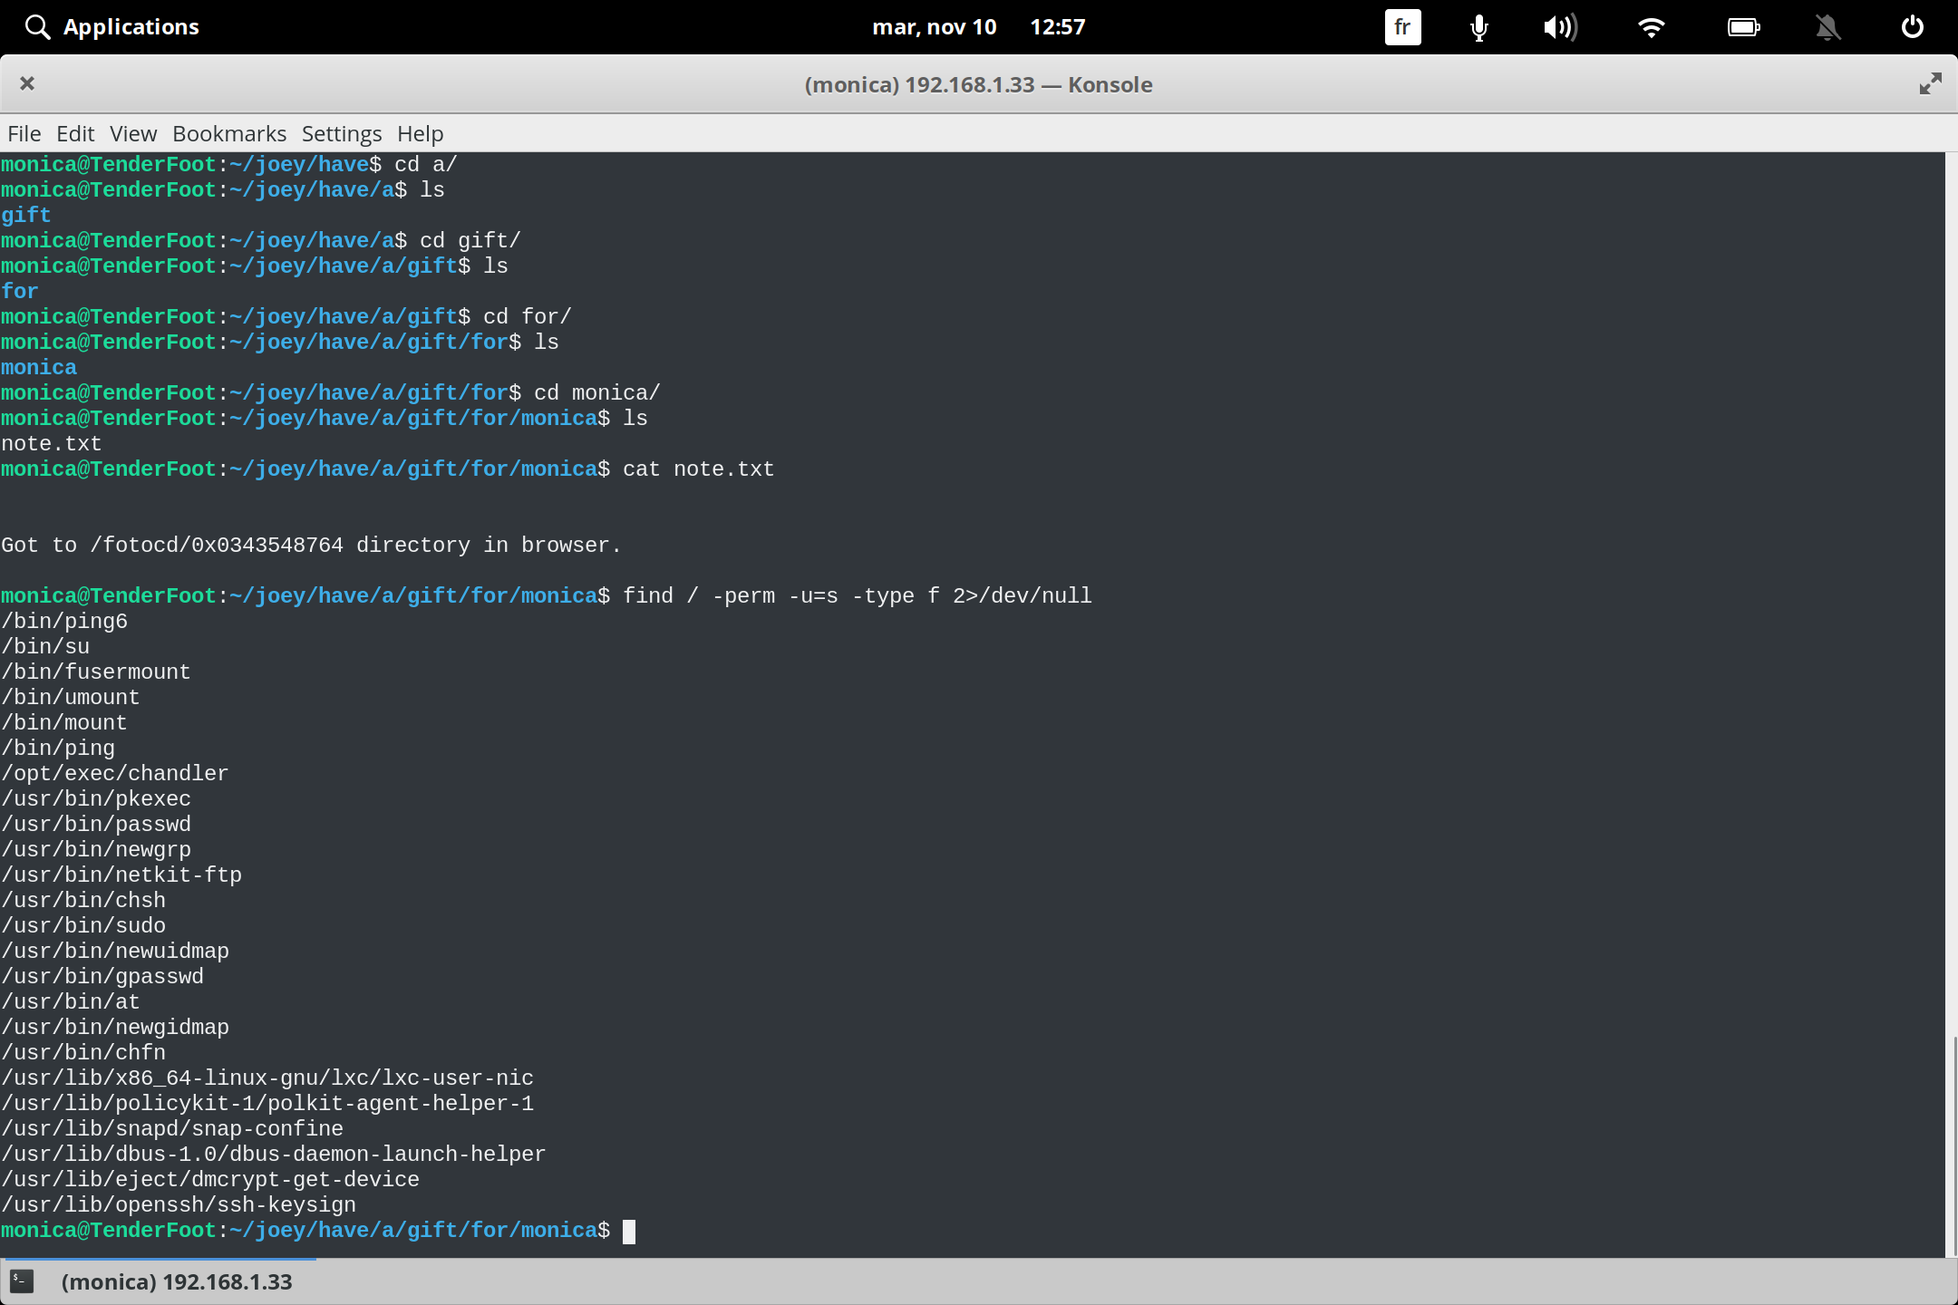
Task: Click the Konsole terminal icon on session tab
Action: tap(23, 1281)
